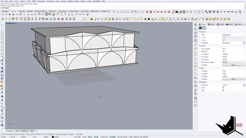Click the arrow pointer tool in the left sidebar
The width and height of the screenshot is (246, 138).
click(2, 25)
